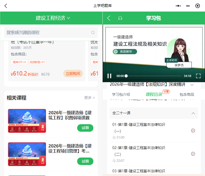
Task: Switch to the 课程目录 tab
Action: 154,94
